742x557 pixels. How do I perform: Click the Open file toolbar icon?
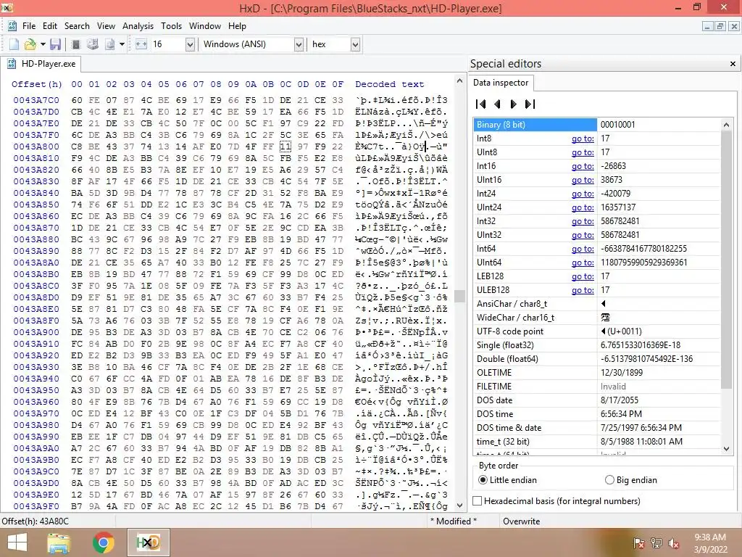coord(30,44)
